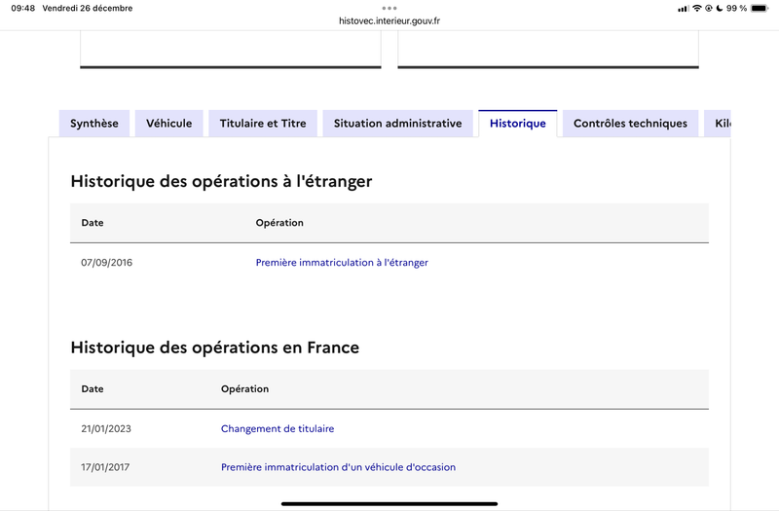Go to the Situation administrative tab

[397, 124]
